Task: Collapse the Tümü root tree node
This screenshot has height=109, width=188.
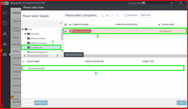Action: pos(23,29)
